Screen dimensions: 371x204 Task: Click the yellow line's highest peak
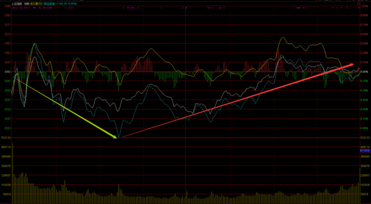tap(283, 38)
